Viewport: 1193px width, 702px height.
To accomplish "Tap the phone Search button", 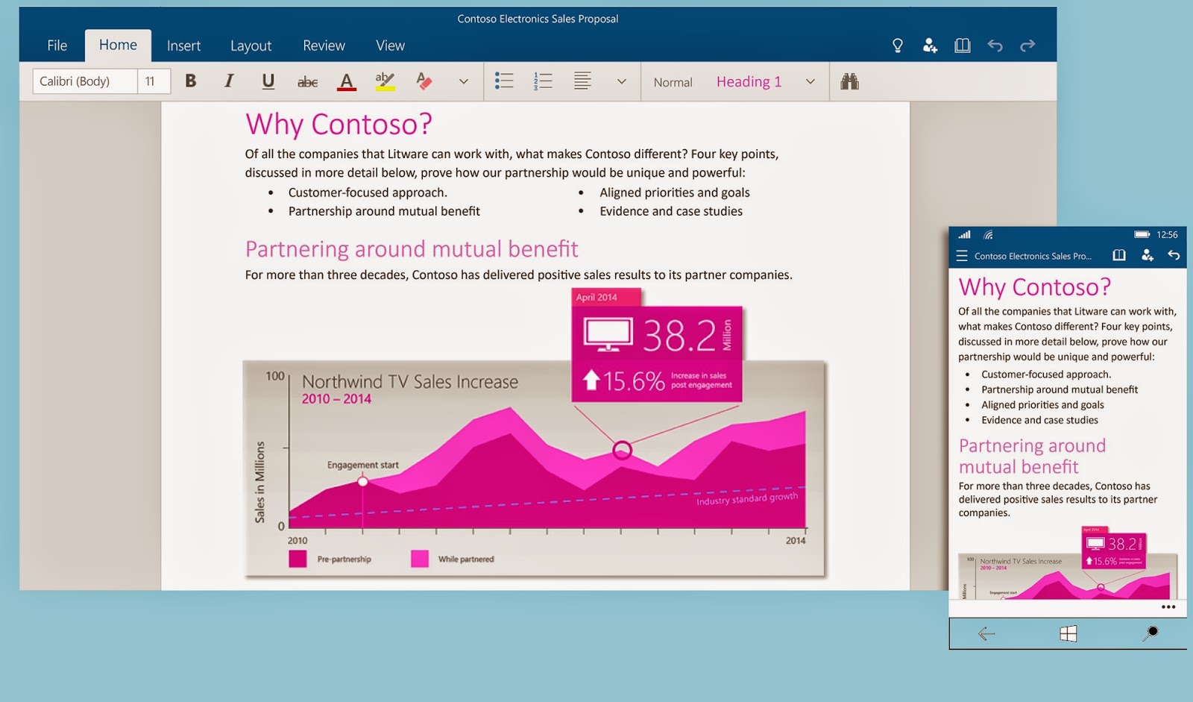I will [1150, 633].
